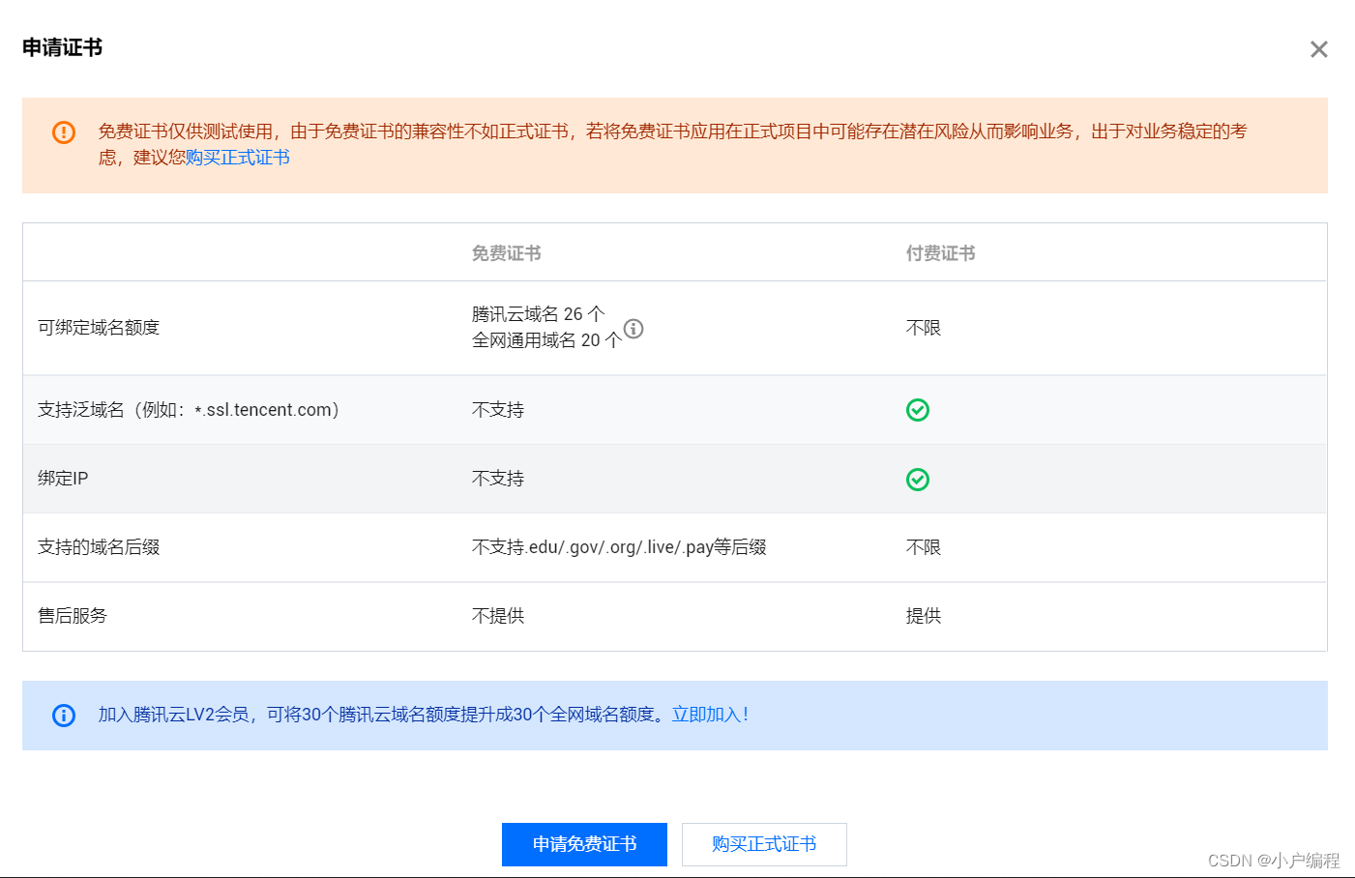The image size is (1355, 878).
Task: Click the 购买正式证书 link in the warning text
Action: [239, 158]
